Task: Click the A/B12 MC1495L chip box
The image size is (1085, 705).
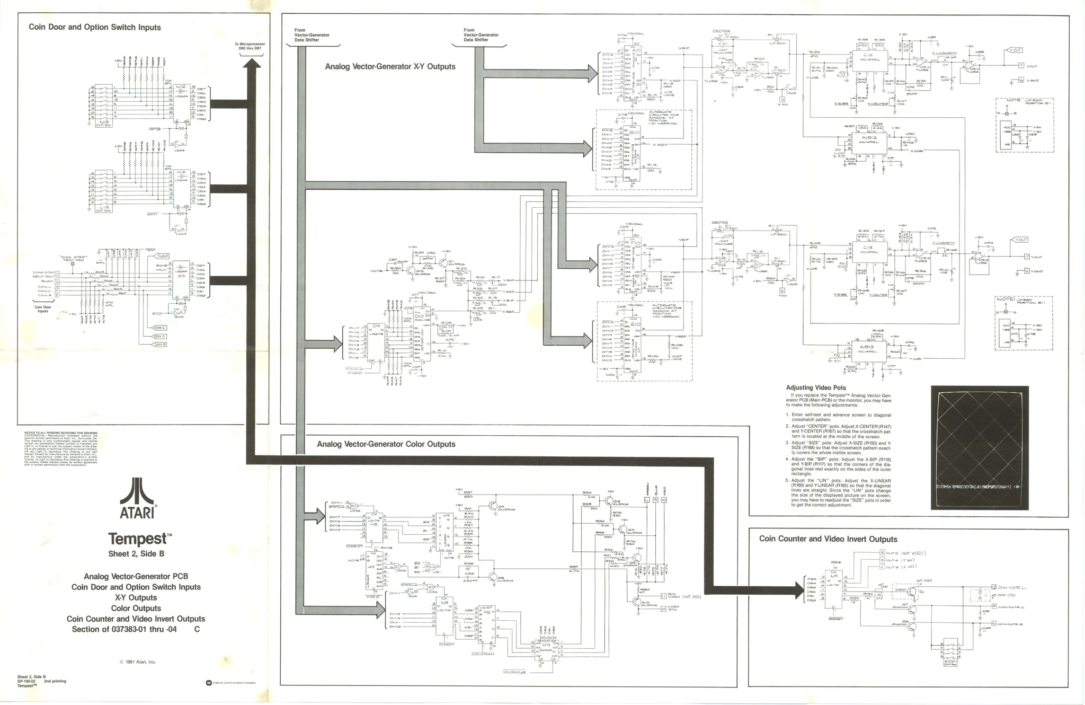Action: coord(870,144)
